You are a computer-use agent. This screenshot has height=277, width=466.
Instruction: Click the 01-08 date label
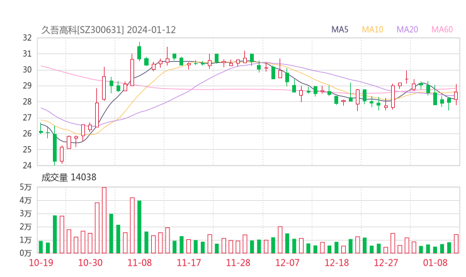[x=435, y=263]
